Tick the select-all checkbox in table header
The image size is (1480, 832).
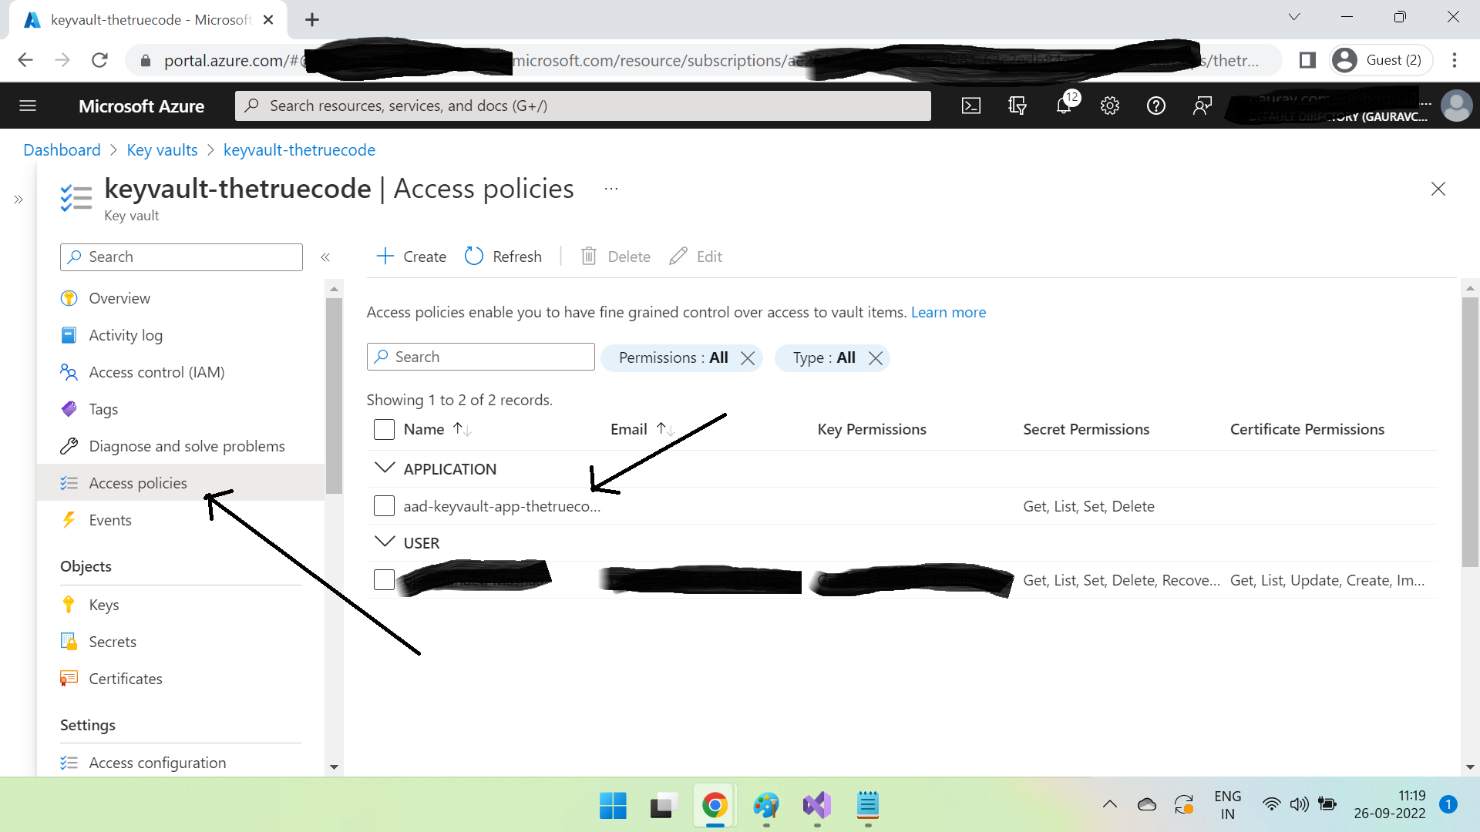(384, 429)
